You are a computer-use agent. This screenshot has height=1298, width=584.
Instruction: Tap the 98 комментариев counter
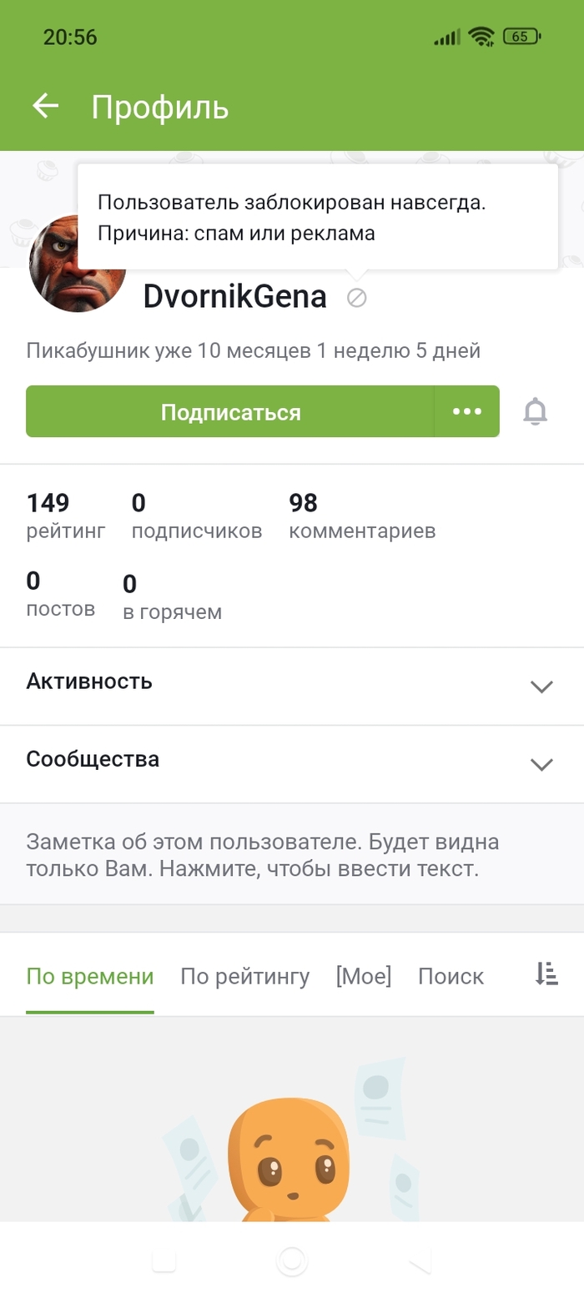click(x=361, y=516)
